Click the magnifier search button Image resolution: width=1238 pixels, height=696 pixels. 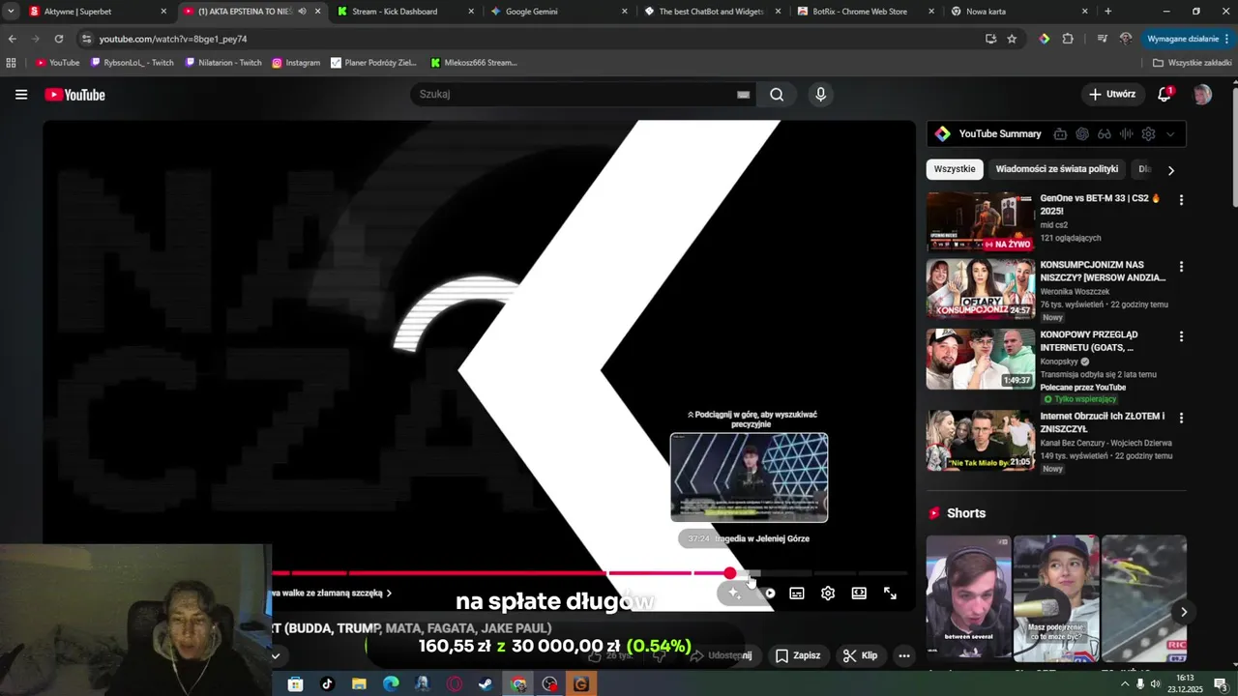pos(777,95)
